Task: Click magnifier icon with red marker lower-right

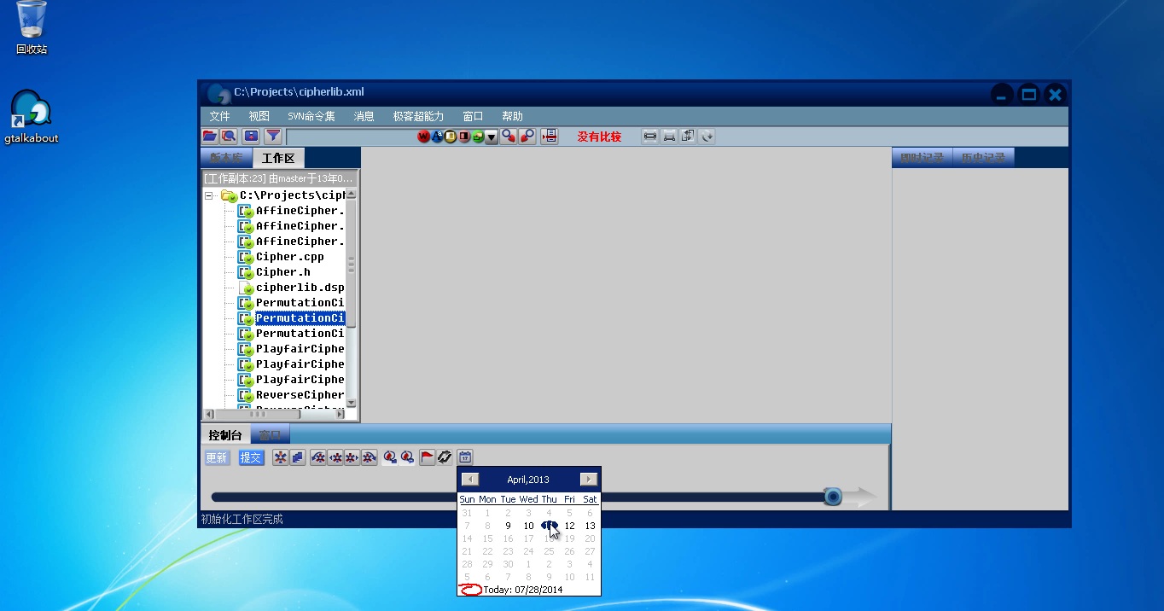Action: [509, 136]
